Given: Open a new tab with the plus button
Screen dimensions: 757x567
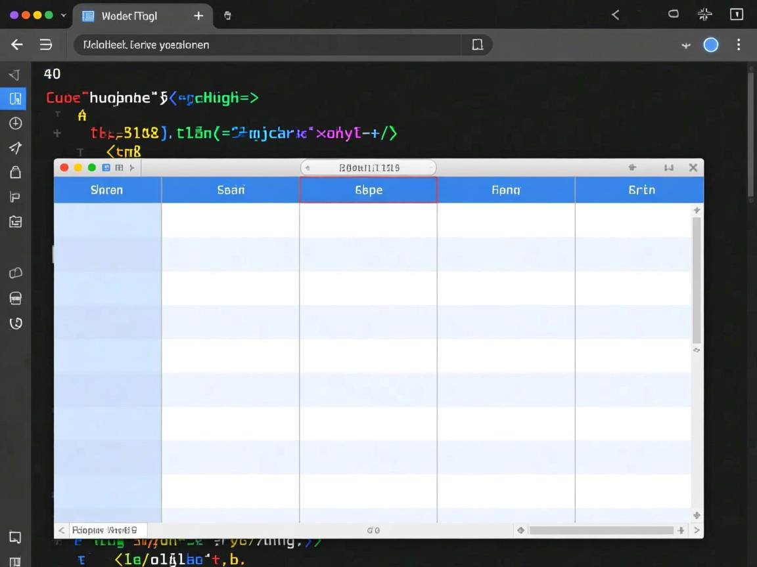Looking at the screenshot, I should pos(198,16).
